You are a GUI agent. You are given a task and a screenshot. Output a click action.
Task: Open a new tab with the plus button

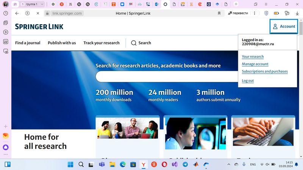[236, 4]
